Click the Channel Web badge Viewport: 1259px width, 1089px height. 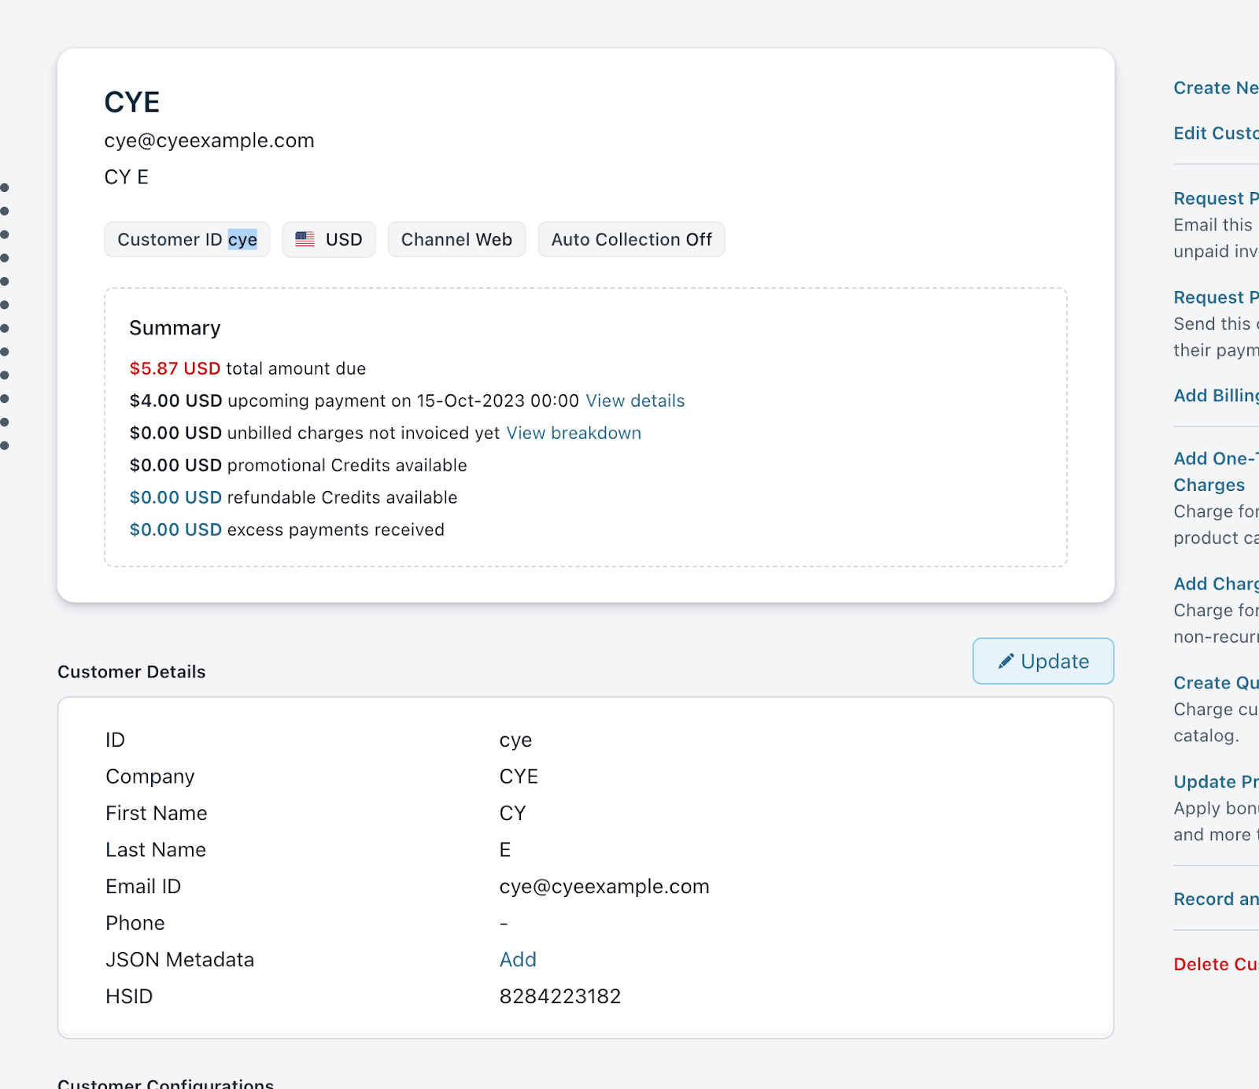pyautogui.click(x=456, y=239)
